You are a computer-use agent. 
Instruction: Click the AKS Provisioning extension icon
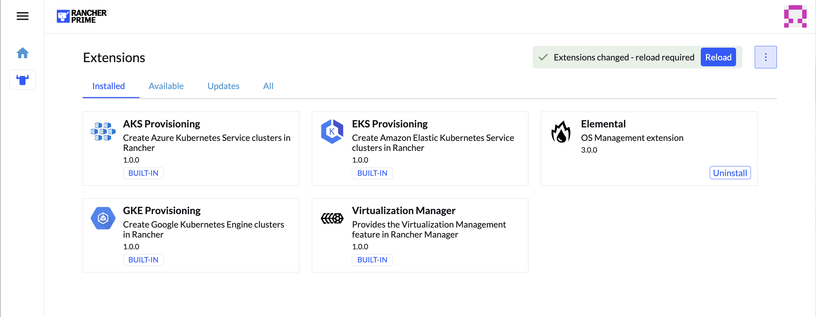103,132
